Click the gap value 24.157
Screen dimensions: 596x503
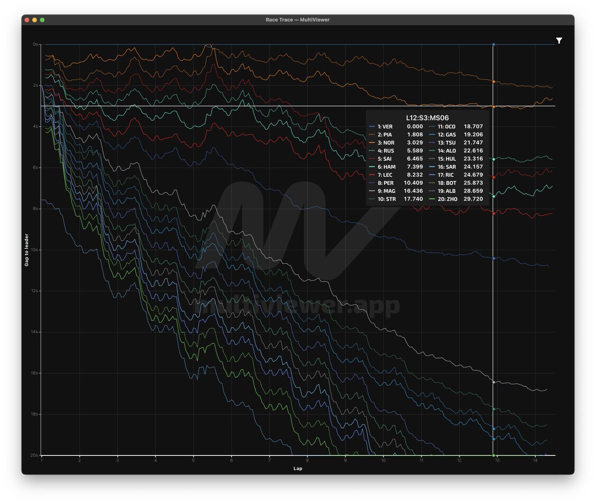coord(473,167)
